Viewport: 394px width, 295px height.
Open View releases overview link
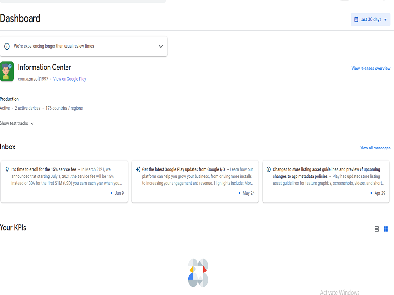pos(370,68)
